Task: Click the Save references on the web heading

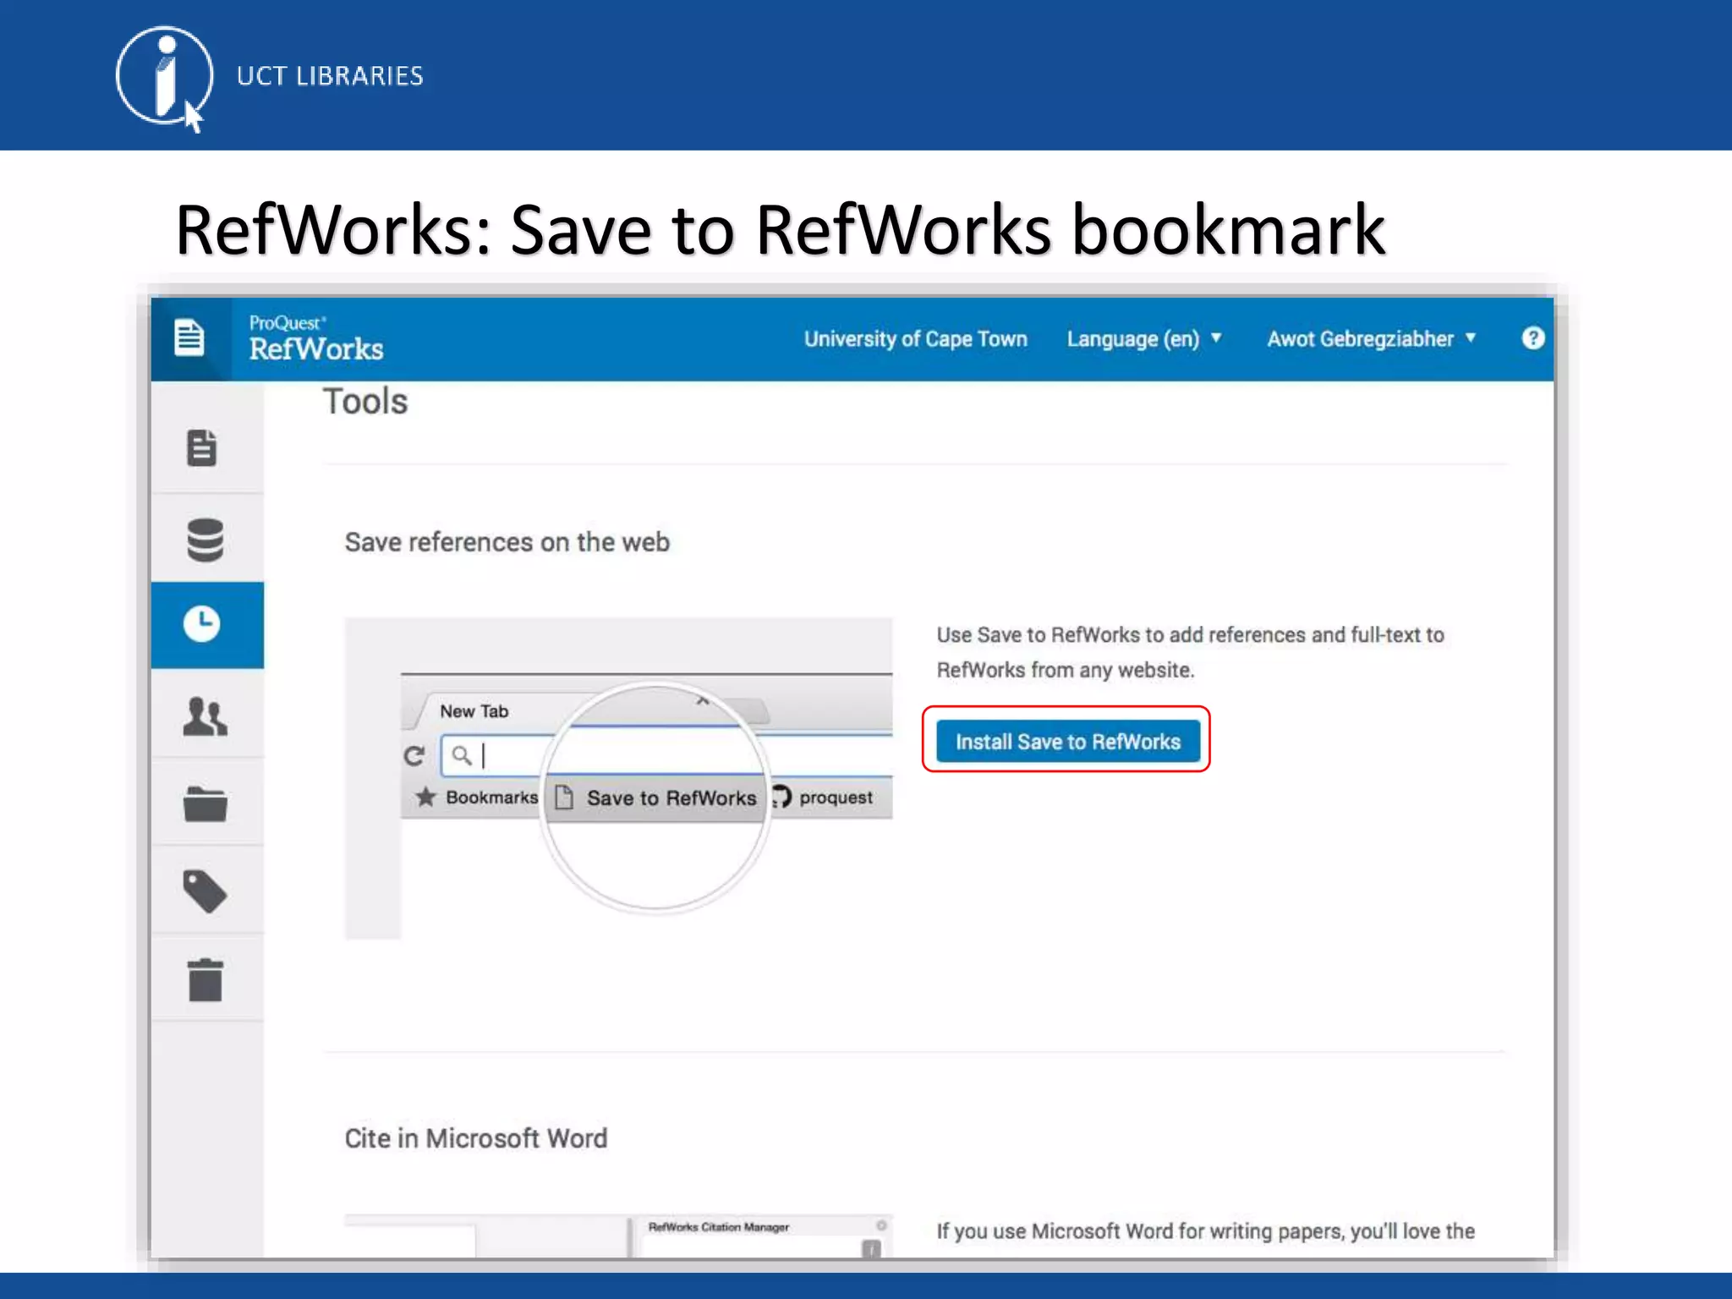Action: tap(507, 542)
